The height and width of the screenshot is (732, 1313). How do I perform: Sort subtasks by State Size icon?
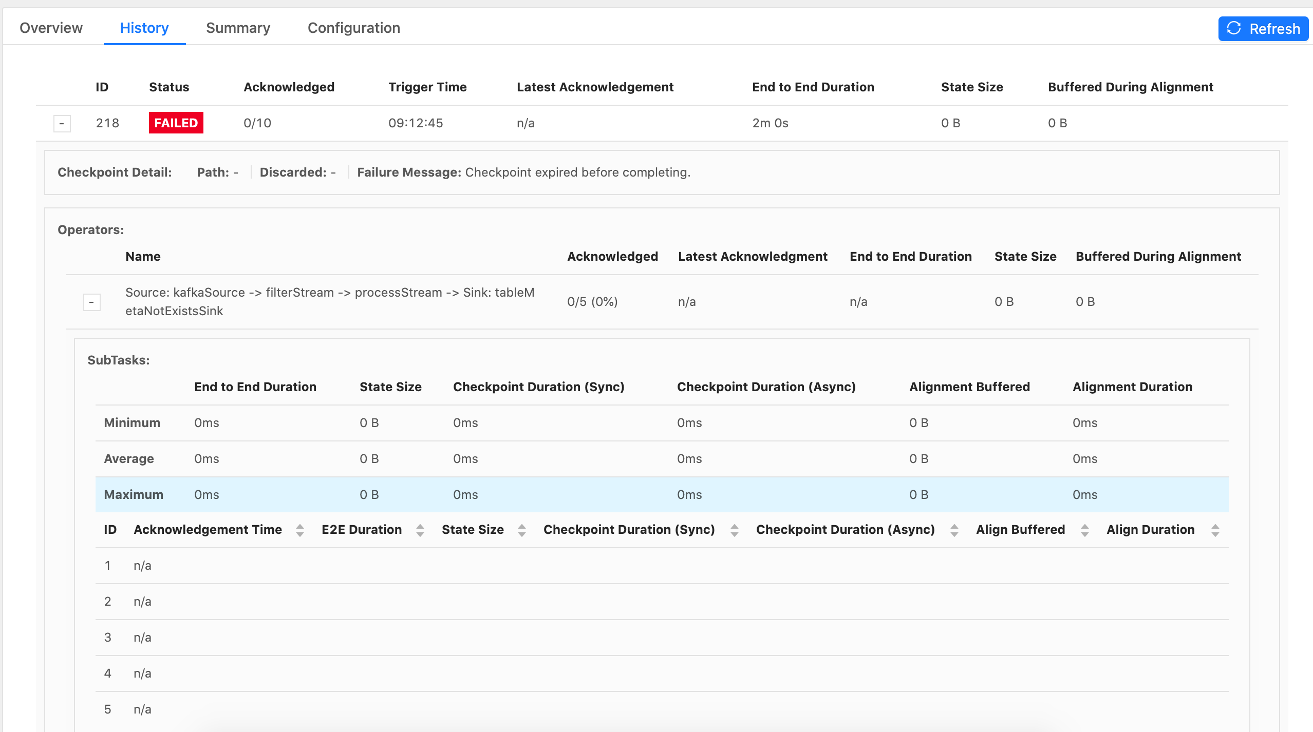pos(522,530)
